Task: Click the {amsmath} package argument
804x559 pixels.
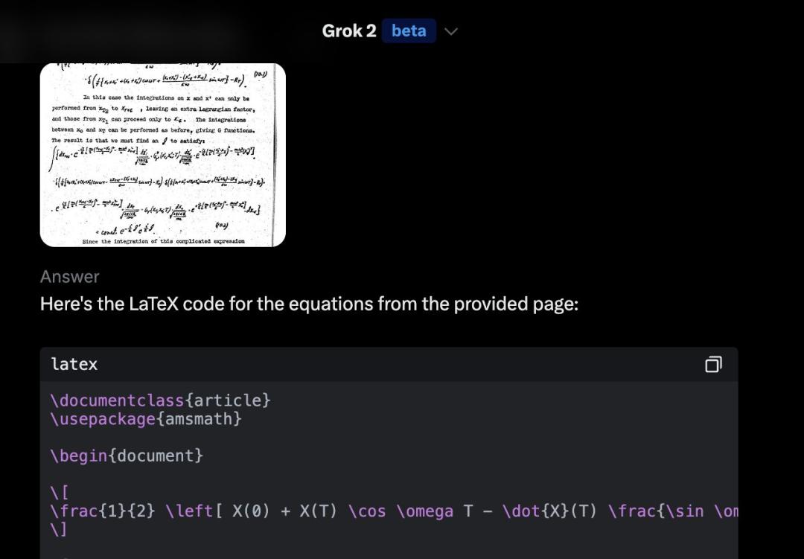Action: click(x=199, y=419)
